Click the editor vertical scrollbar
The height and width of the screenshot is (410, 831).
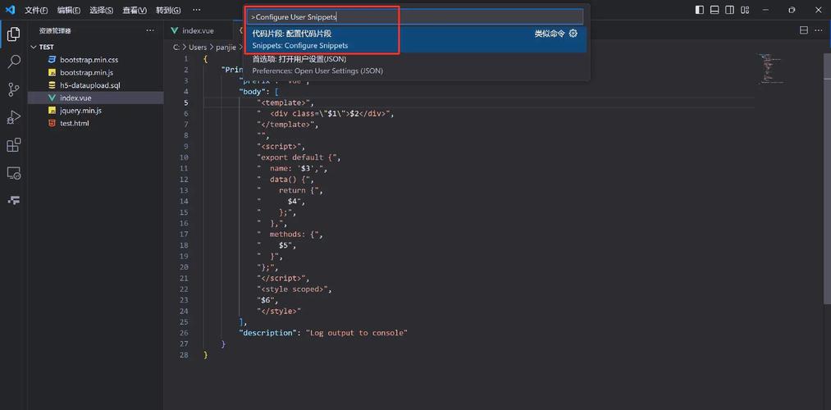pyautogui.click(x=827, y=178)
